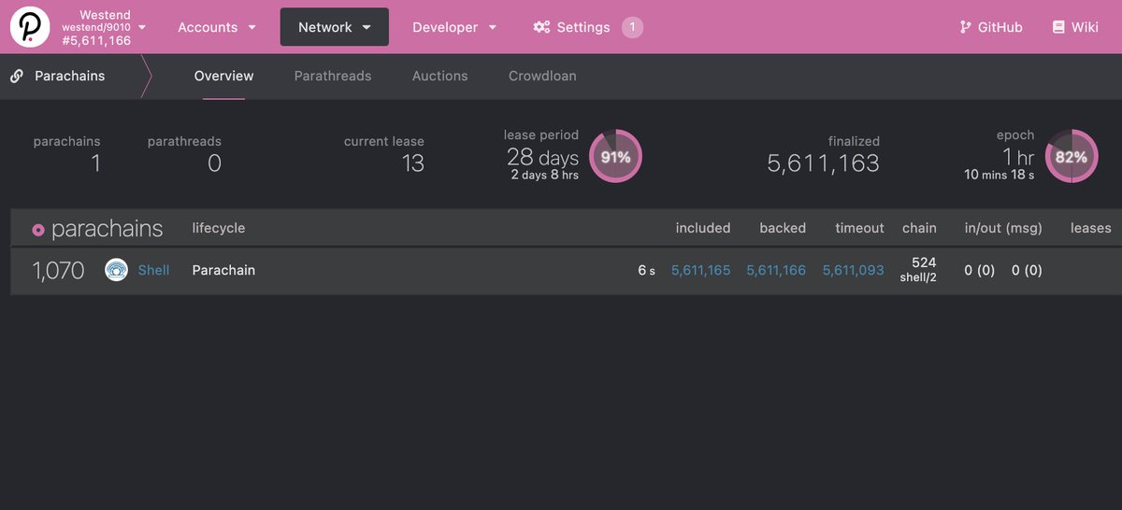Open the Settings menu label
Image resolution: width=1122 pixels, height=510 pixels.
pyautogui.click(x=583, y=27)
